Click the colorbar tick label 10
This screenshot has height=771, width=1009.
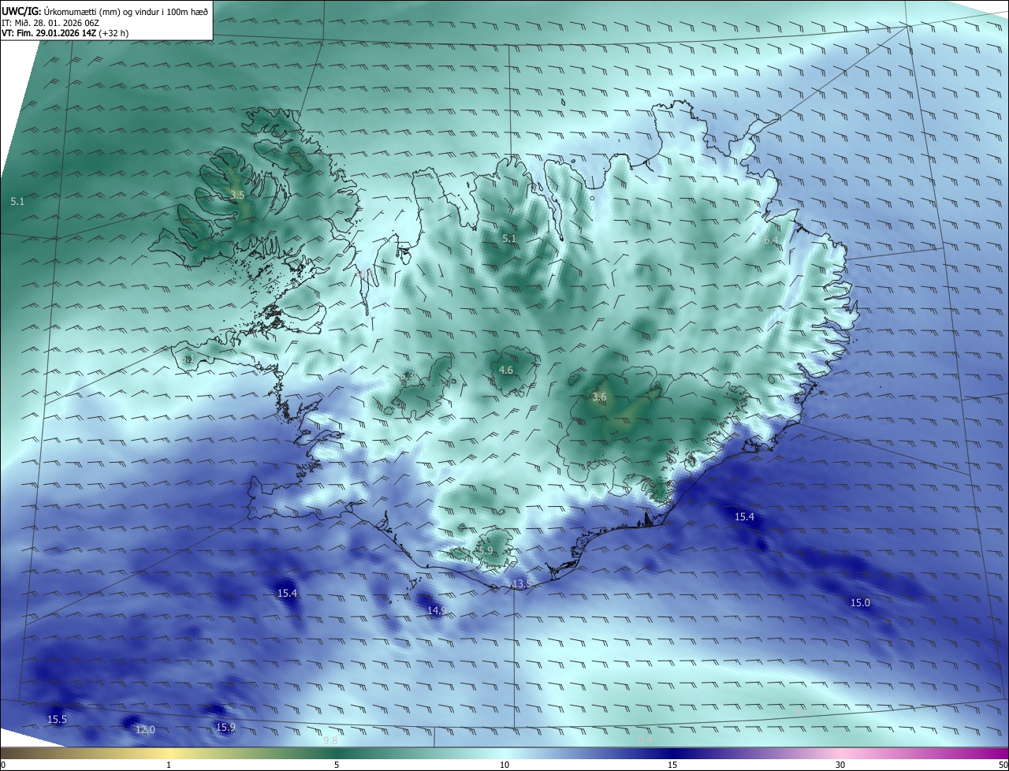click(x=504, y=765)
